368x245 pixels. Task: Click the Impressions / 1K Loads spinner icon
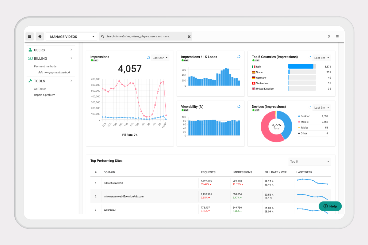(239, 57)
